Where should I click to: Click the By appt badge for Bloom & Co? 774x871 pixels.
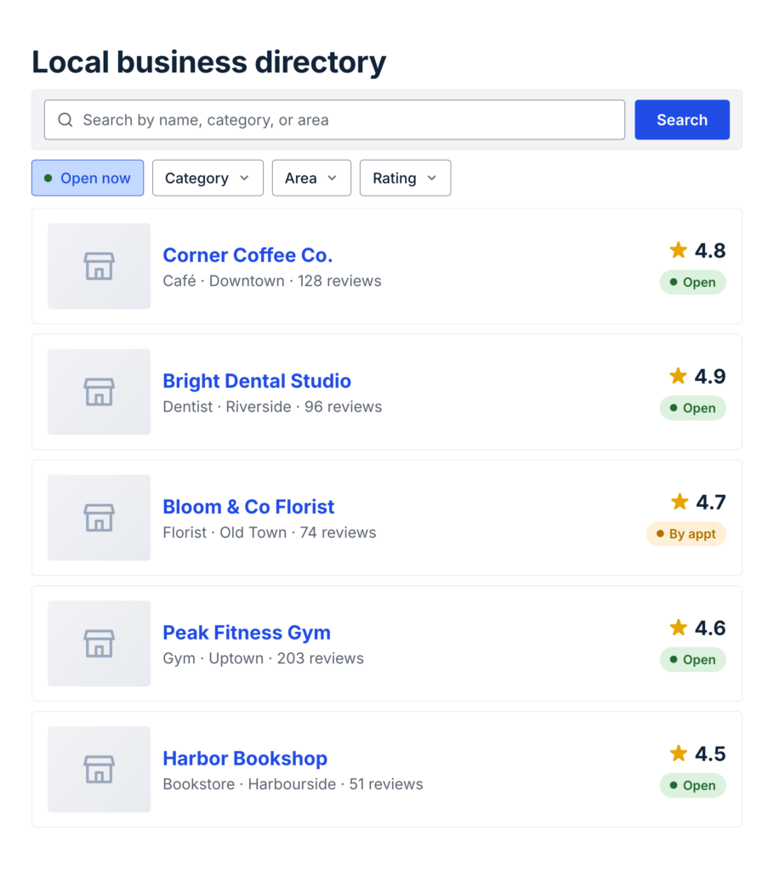click(x=686, y=534)
